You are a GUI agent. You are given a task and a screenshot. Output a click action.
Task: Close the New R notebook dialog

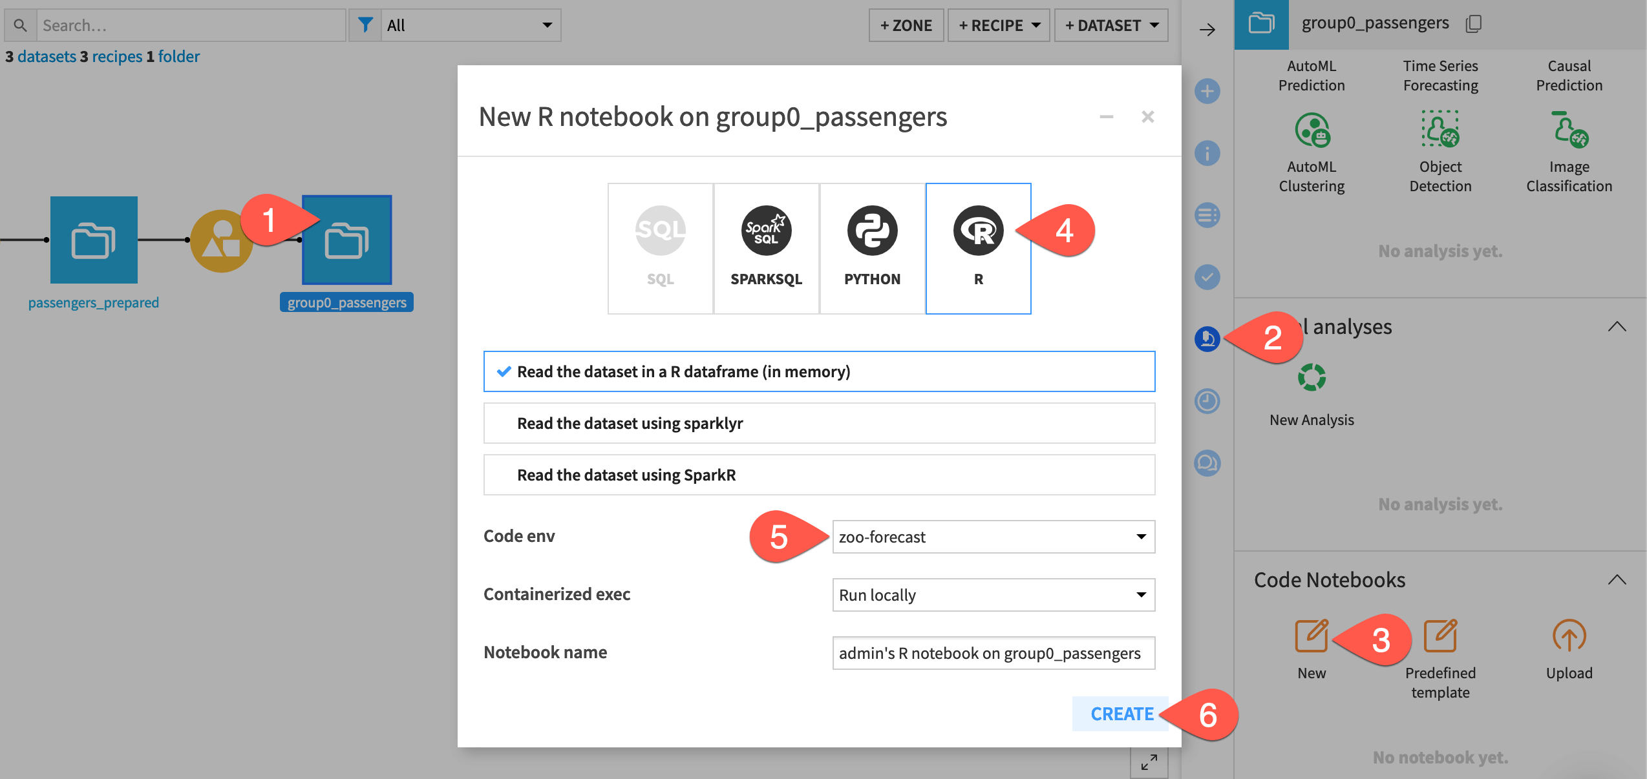pyautogui.click(x=1147, y=117)
